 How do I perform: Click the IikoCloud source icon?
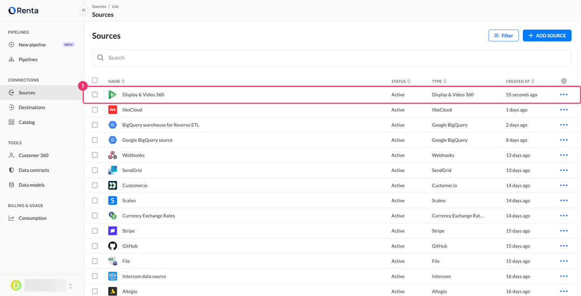[112, 110]
